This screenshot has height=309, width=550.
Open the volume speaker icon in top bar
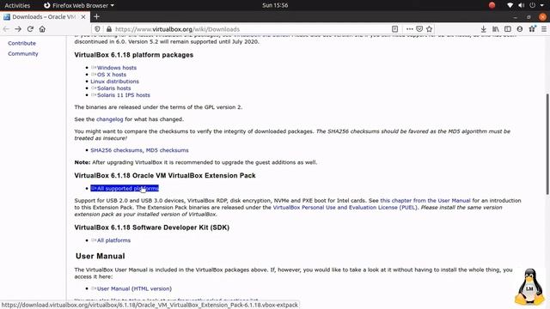pos(522,5)
